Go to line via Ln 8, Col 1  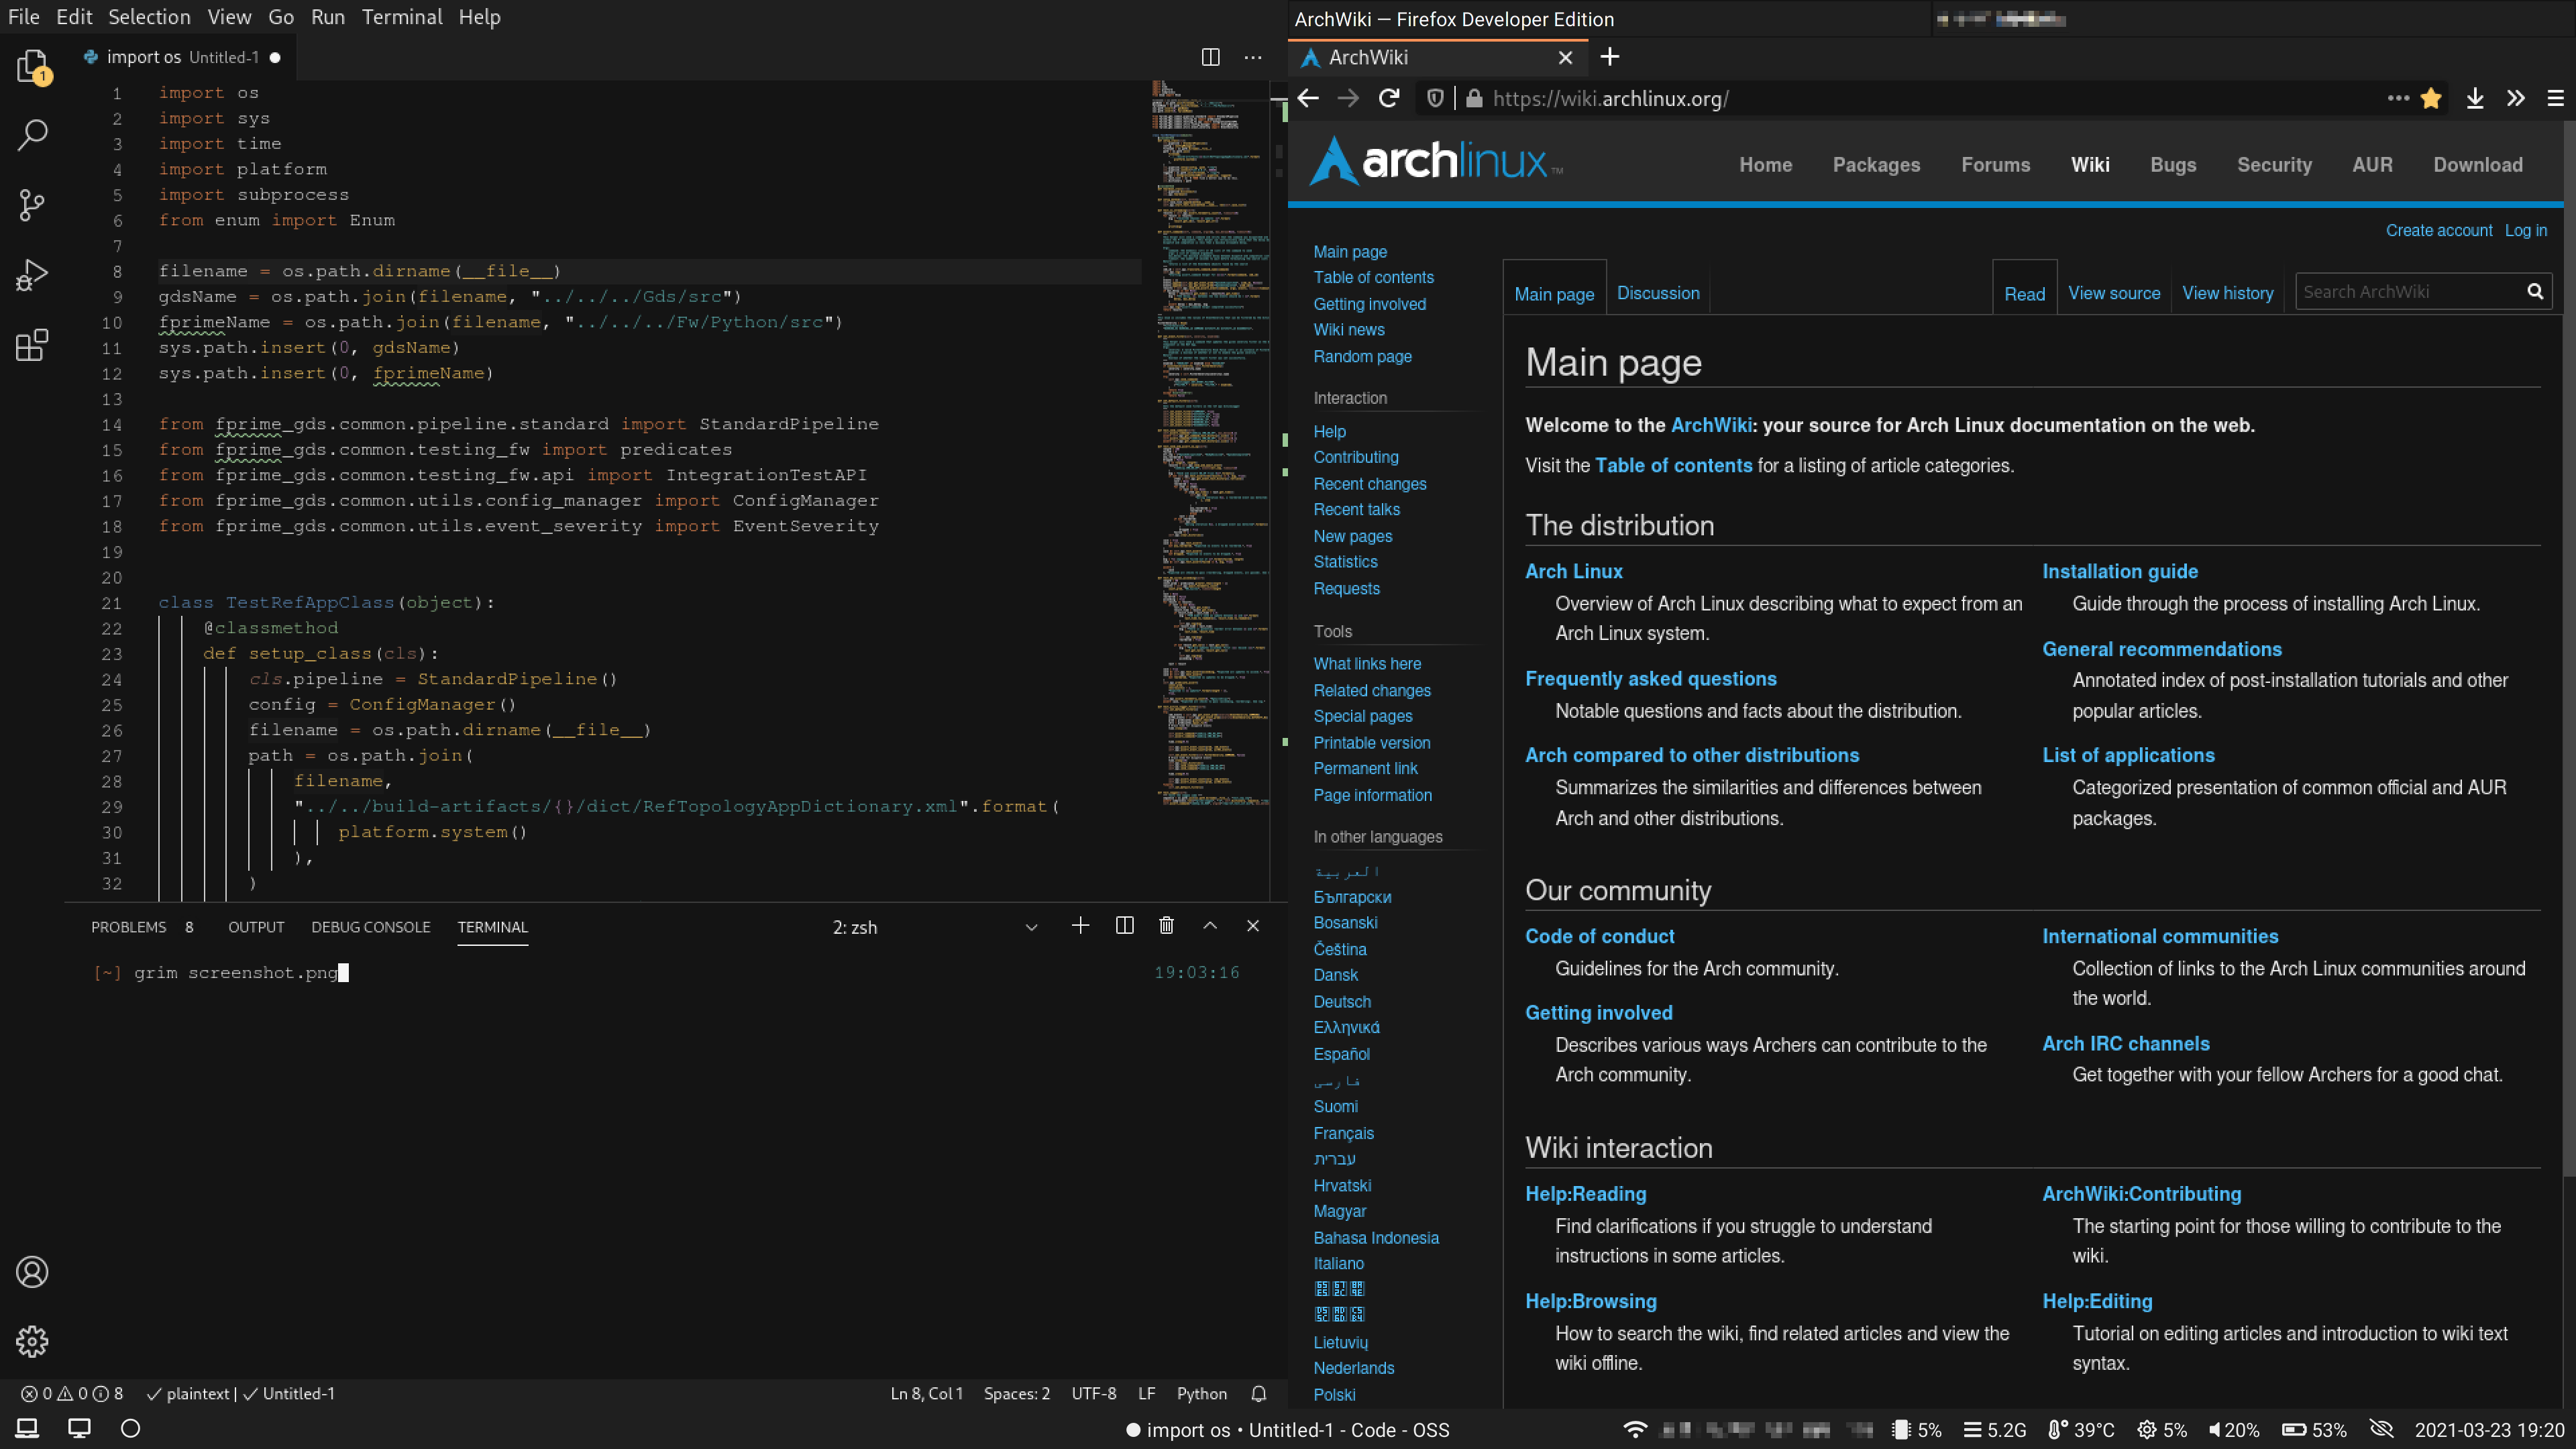(926, 1394)
